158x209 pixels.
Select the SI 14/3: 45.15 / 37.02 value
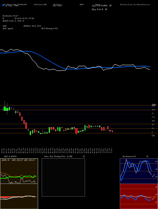pos(24,18)
